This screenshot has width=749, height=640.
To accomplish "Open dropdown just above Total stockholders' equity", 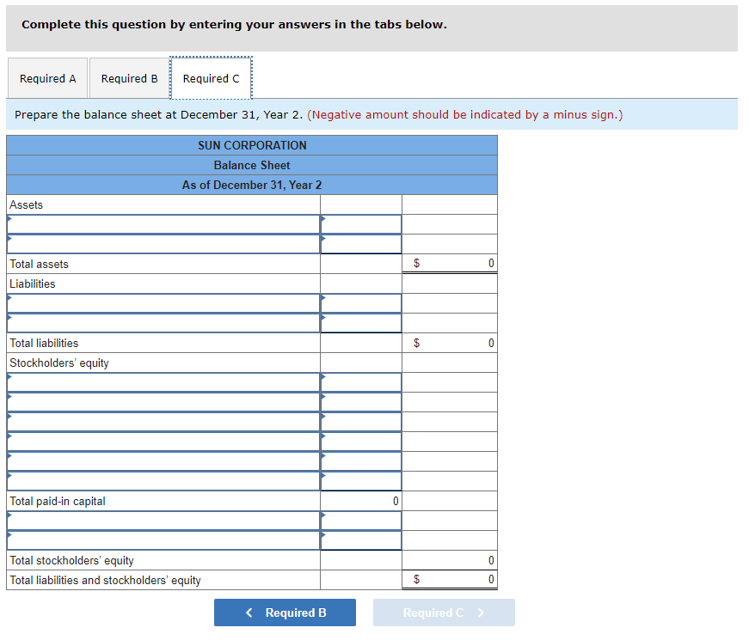I will (x=163, y=540).
